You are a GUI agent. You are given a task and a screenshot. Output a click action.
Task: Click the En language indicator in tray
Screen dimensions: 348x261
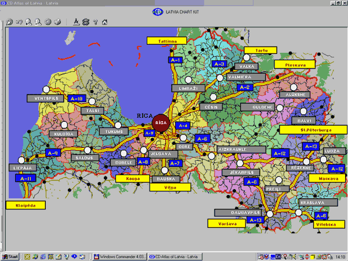click(x=278, y=257)
